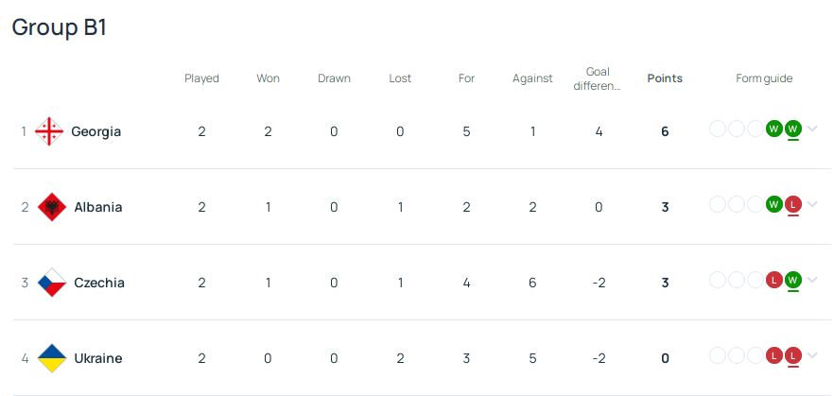Image resolution: width=834 pixels, height=396 pixels.
Task: Click the Albania flag icon
Action: [x=52, y=207]
